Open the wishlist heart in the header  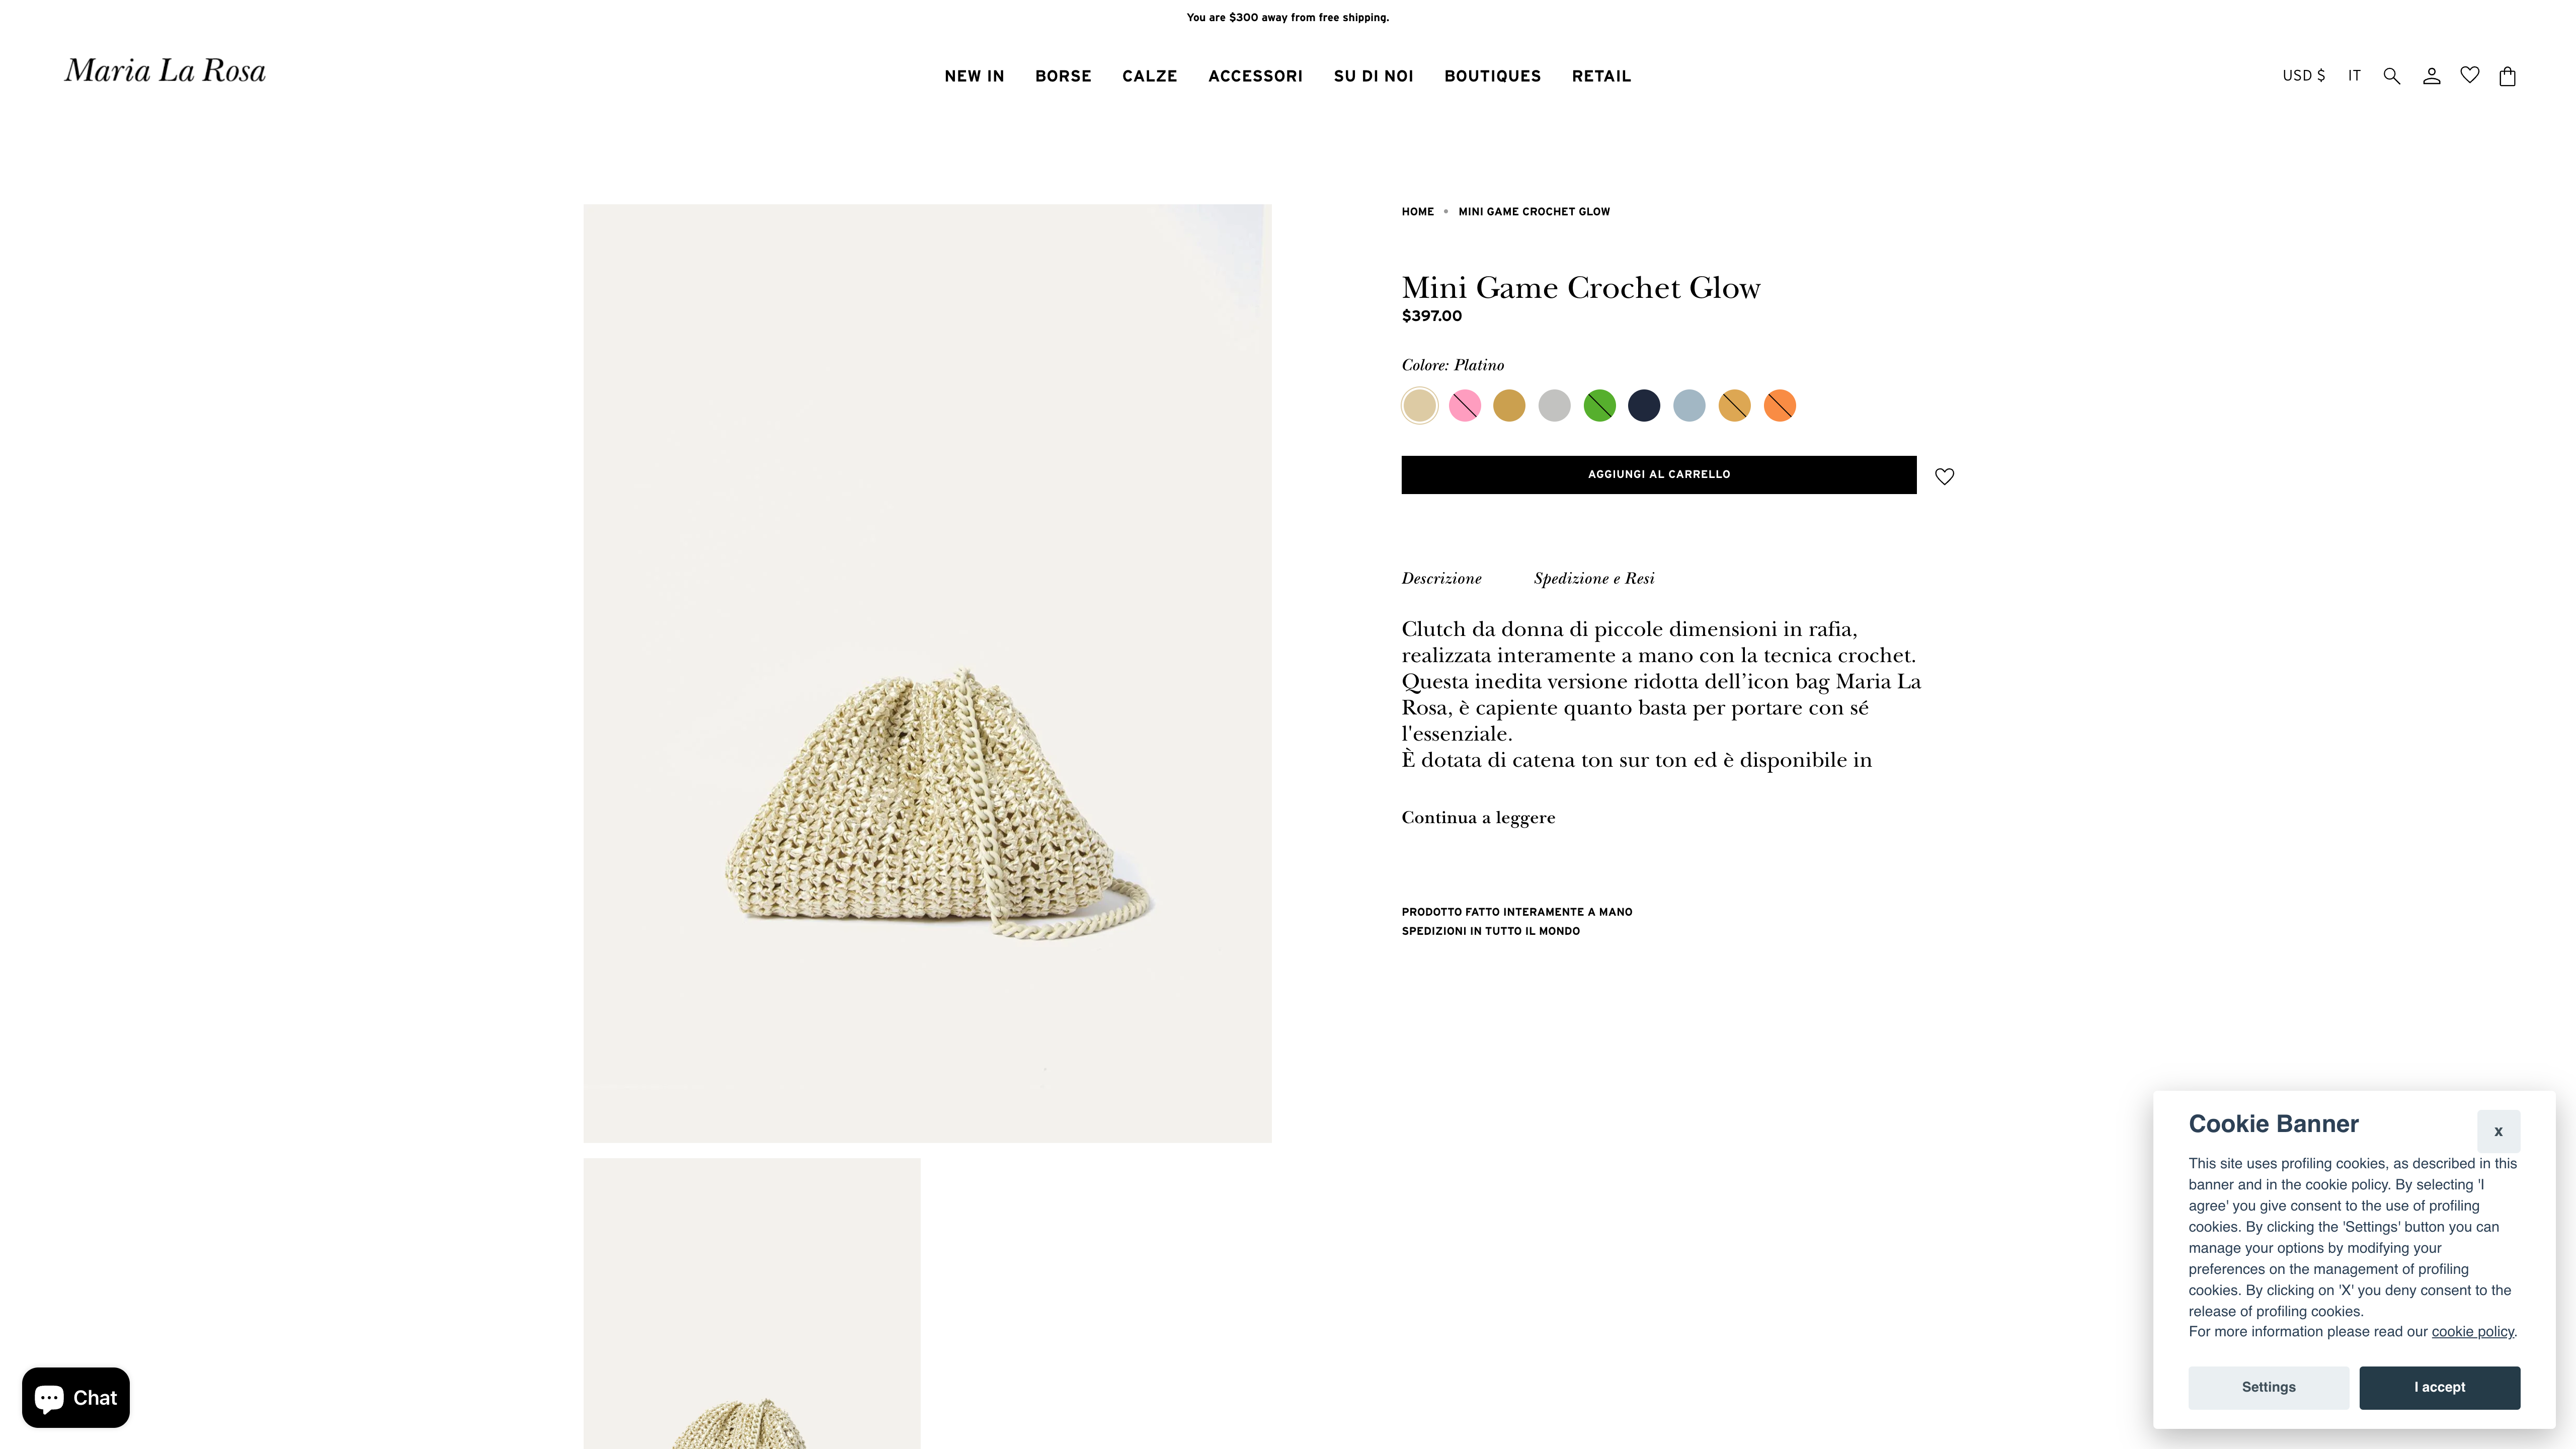coord(2469,75)
